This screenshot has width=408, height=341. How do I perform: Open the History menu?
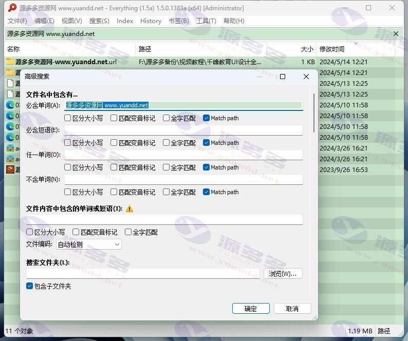coord(151,21)
